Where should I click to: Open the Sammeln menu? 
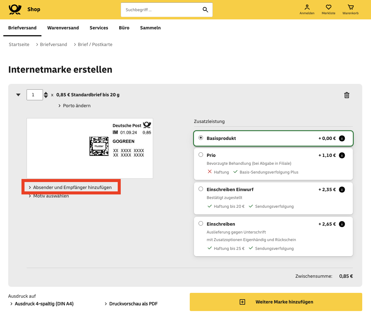pos(150,28)
